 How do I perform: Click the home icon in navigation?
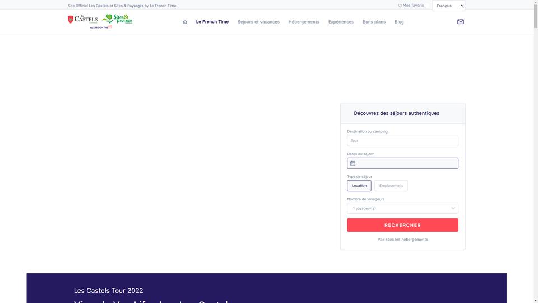[x=185, y=22]
